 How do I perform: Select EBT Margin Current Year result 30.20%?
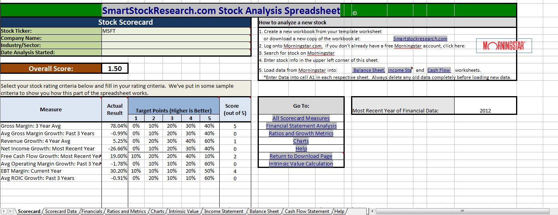point(114,171)
